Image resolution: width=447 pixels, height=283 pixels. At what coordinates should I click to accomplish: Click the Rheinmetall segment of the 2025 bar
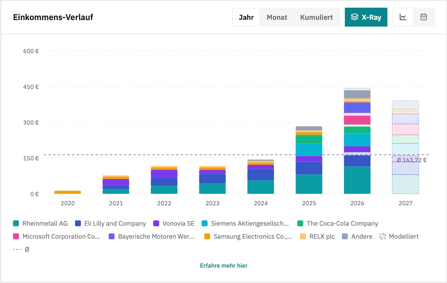pyautogui.click(x=309, y=184)
